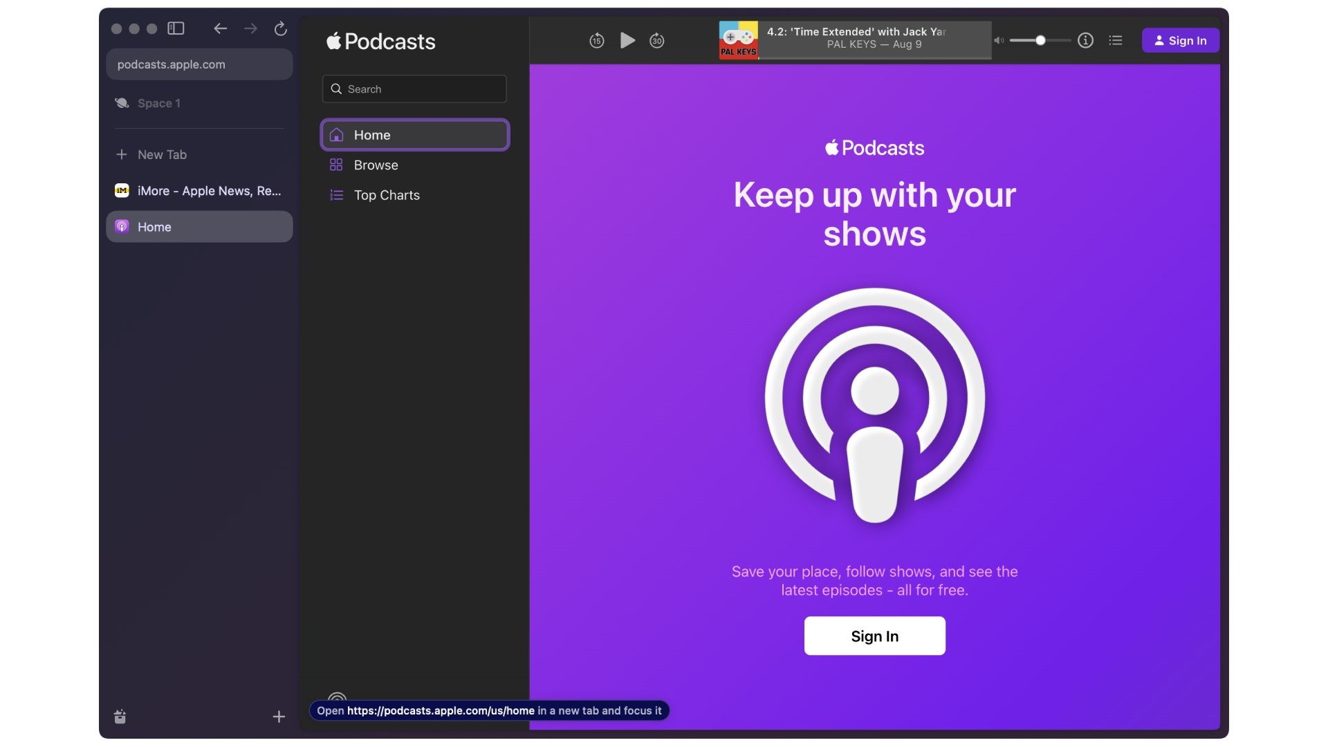
Task: Click the Podcasts search input field
Action: click(x=414, y=89)
